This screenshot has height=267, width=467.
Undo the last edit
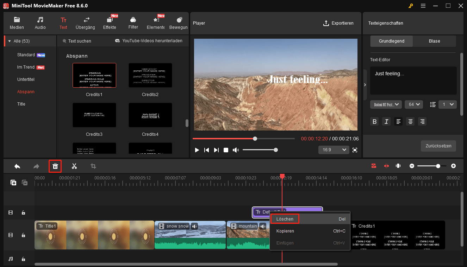point(17,166)
